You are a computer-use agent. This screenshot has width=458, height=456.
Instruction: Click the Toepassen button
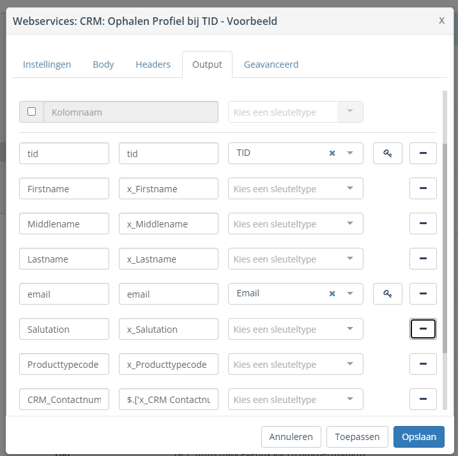tap(357, 437)
